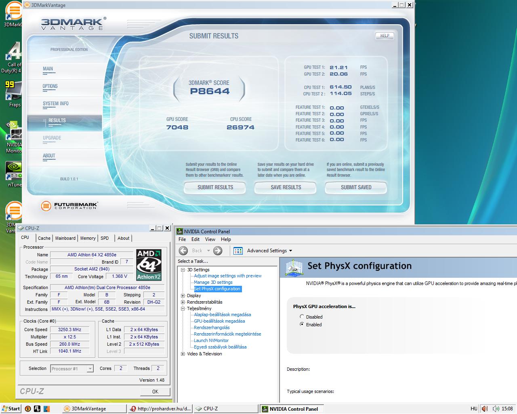The height and width of the screenshot is (414, 517).
Task: Open Manage 3D settings link
Action: [213, 282]
